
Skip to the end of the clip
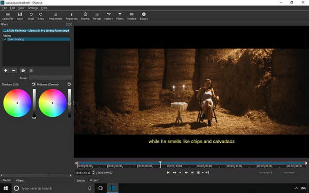click(x=192, y=173)
